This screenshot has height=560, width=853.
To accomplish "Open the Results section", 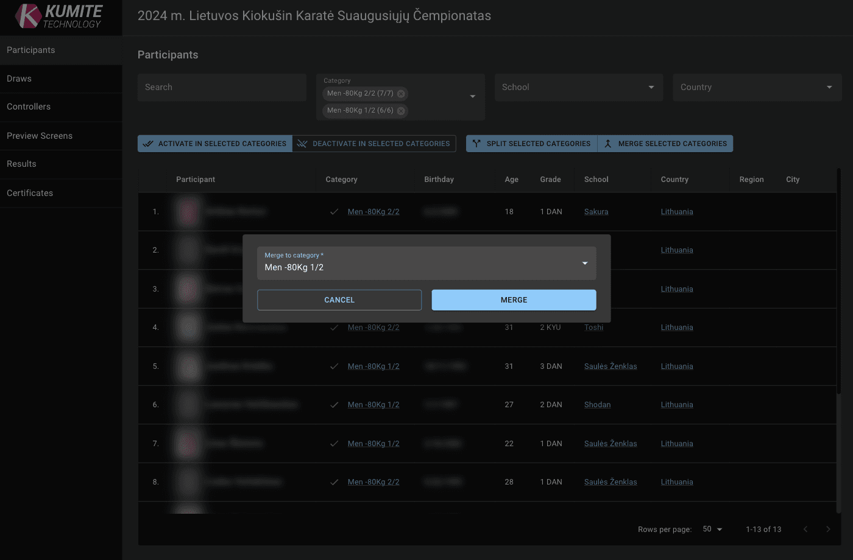I will tap(21, 164).
